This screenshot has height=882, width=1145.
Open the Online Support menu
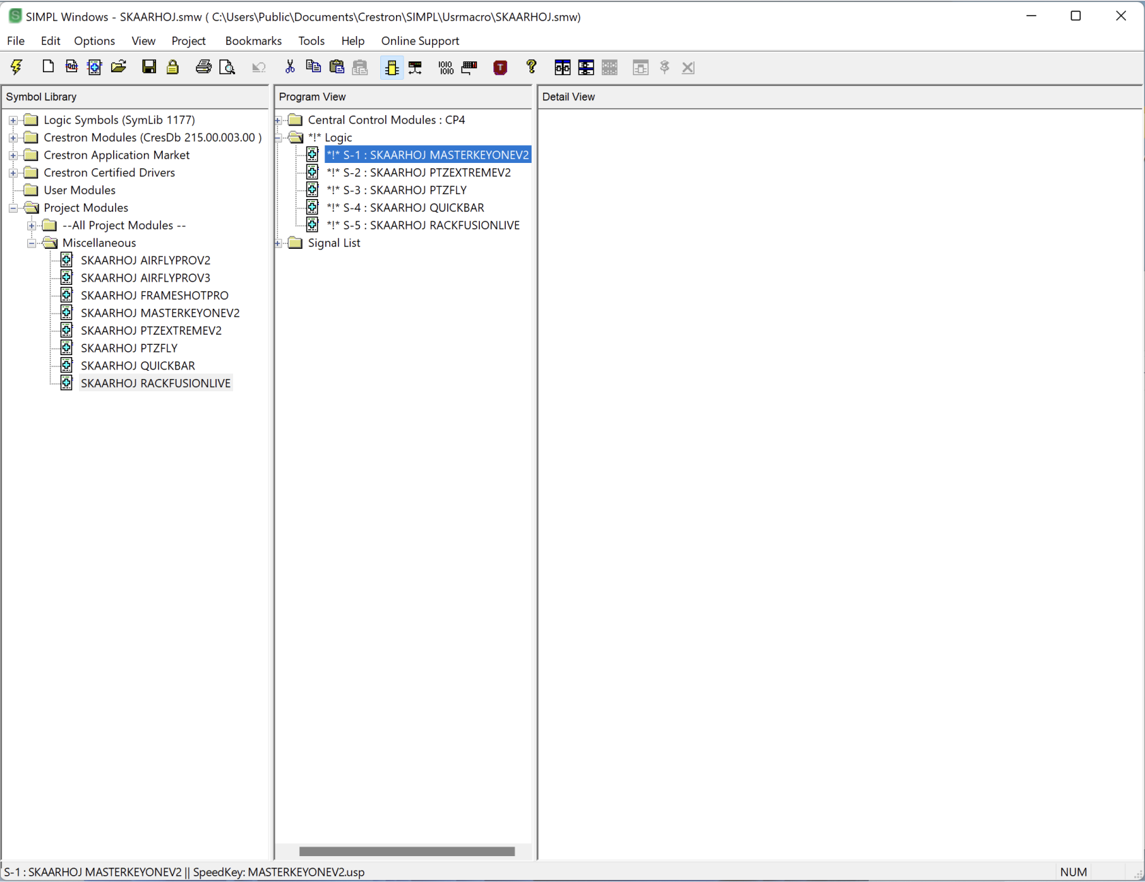click(421, 41)
